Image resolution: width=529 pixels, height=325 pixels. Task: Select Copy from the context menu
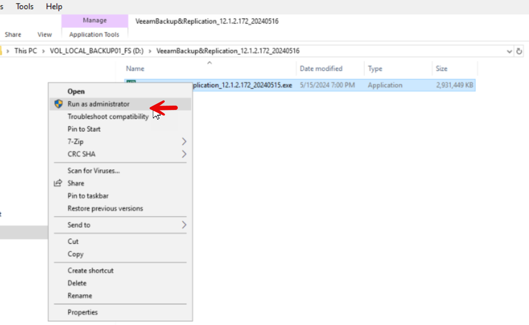tap(120, 254)
